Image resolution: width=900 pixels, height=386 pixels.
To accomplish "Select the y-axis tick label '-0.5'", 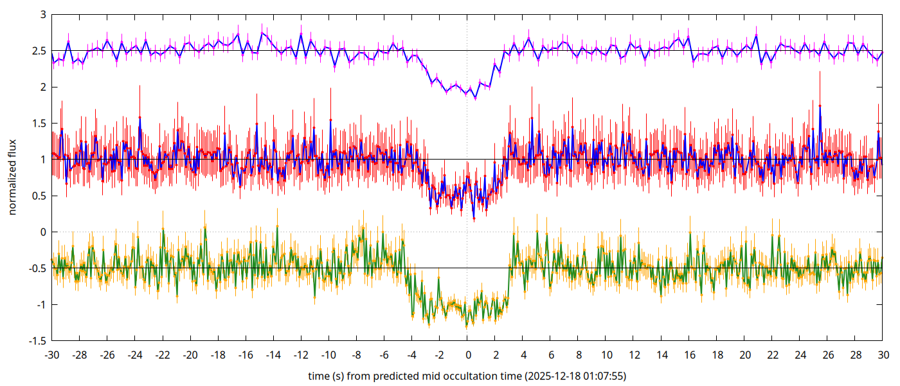I will (x=37, y=268).
